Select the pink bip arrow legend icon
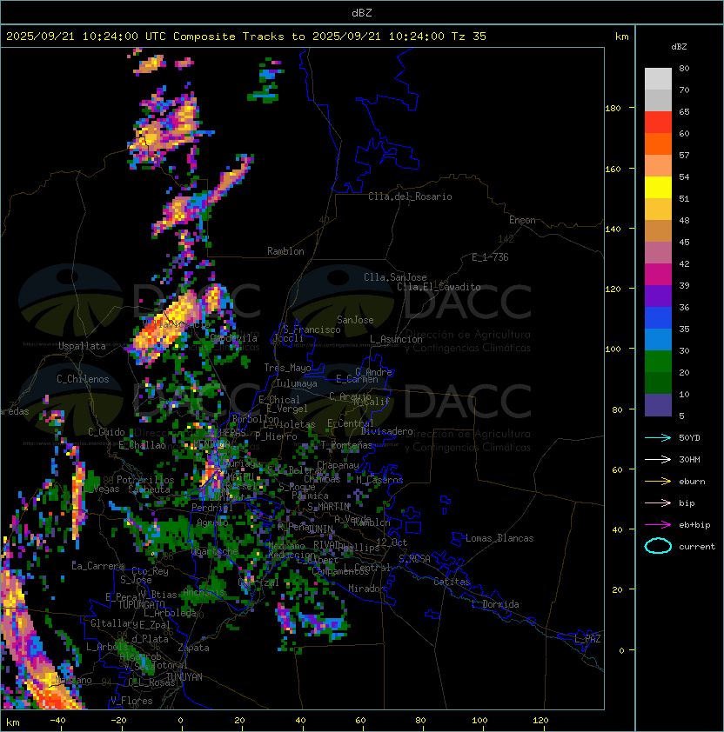The height and width of the screenshot is (732, 724). tap(658, 502)
